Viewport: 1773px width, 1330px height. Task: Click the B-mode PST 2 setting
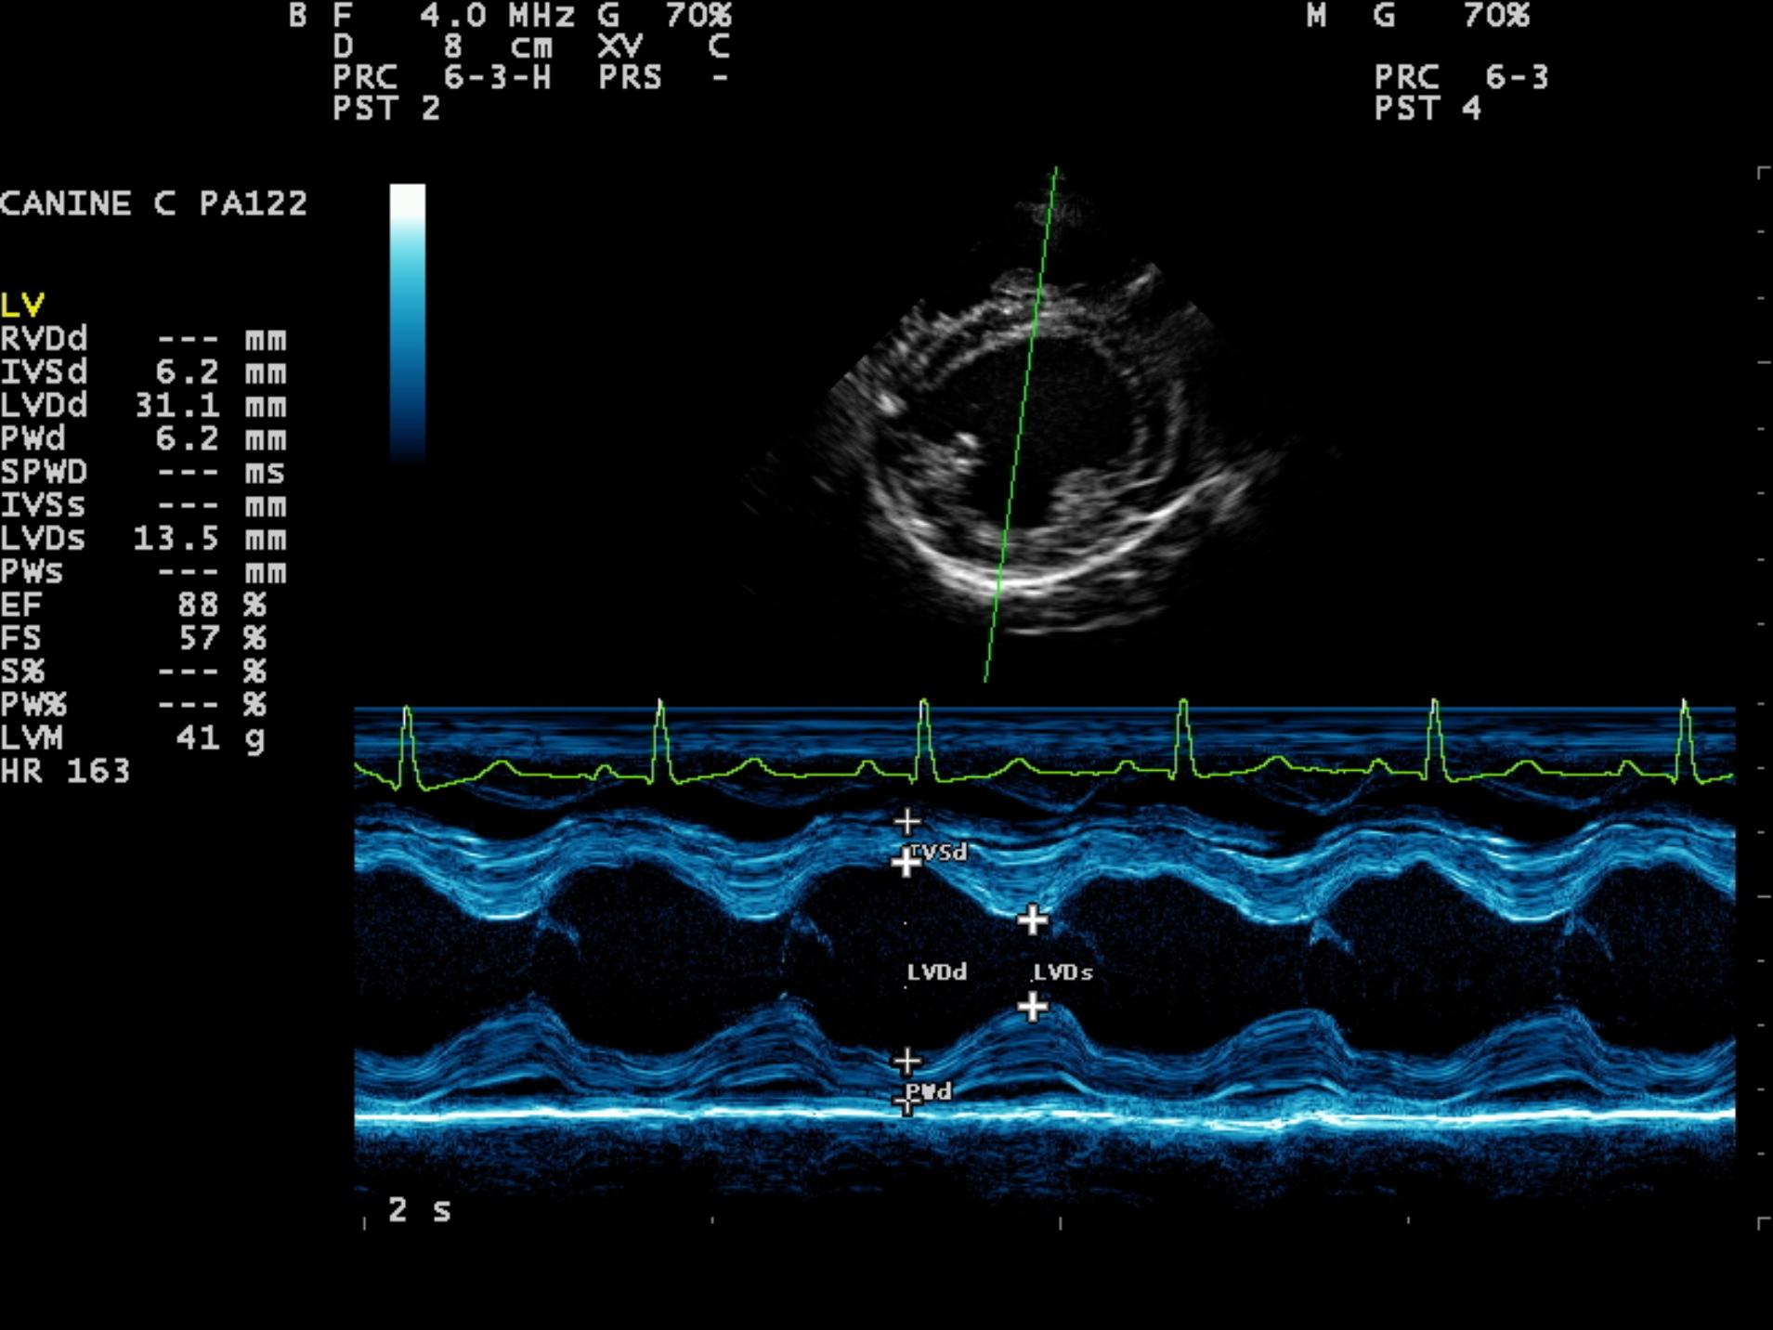[386, 109]
